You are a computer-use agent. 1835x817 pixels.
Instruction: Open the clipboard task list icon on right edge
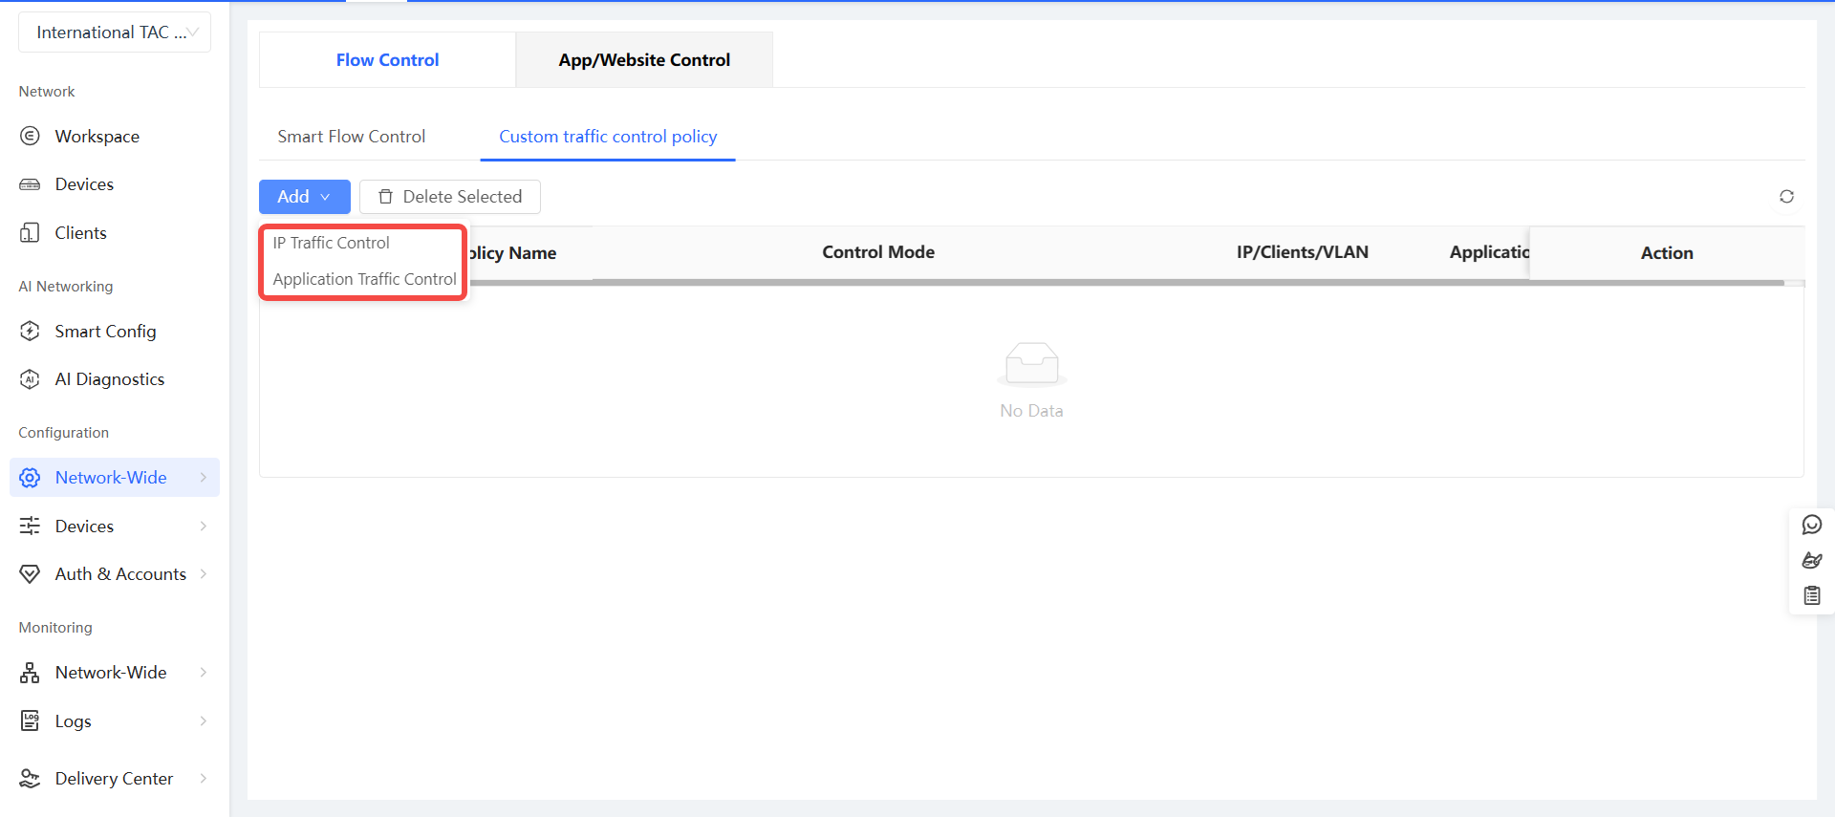click(1811, 595)
